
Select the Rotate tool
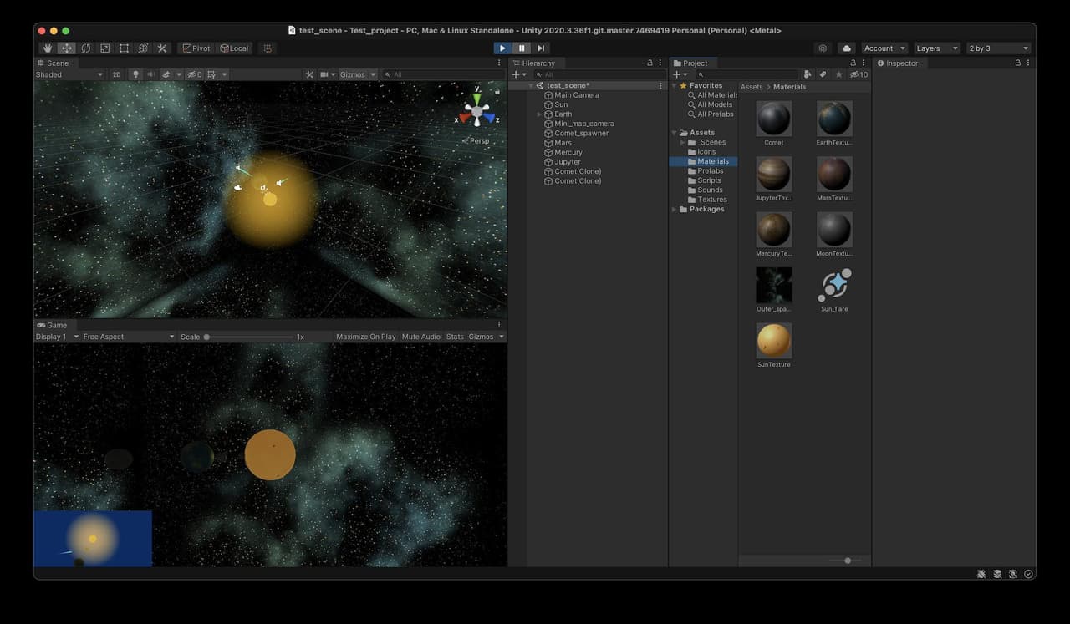[x=86, y=48]
